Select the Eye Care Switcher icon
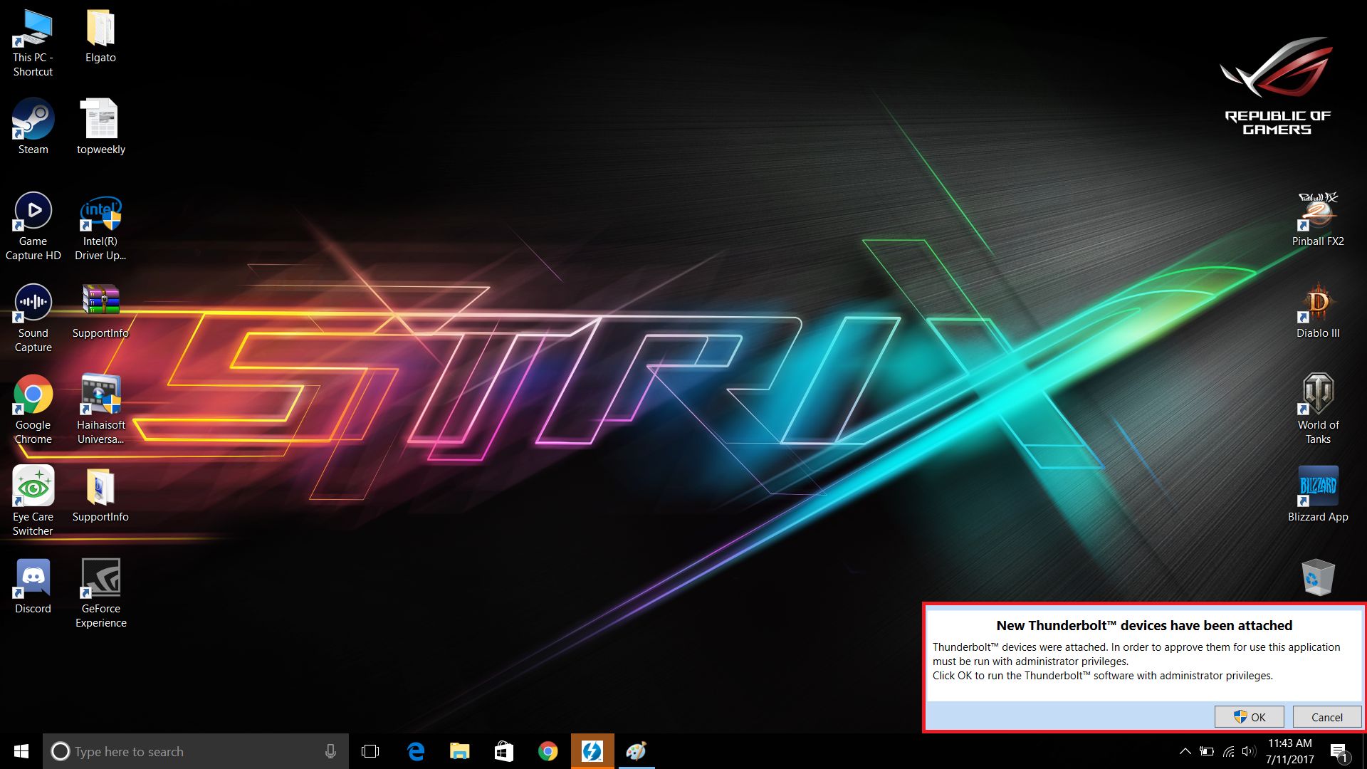Screen dimensions: 1367x769 33,486
